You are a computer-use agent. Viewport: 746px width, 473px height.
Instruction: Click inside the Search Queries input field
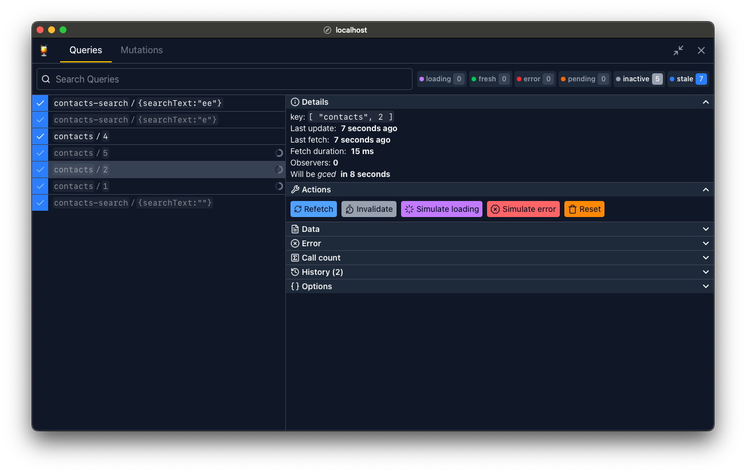[172, 79]
